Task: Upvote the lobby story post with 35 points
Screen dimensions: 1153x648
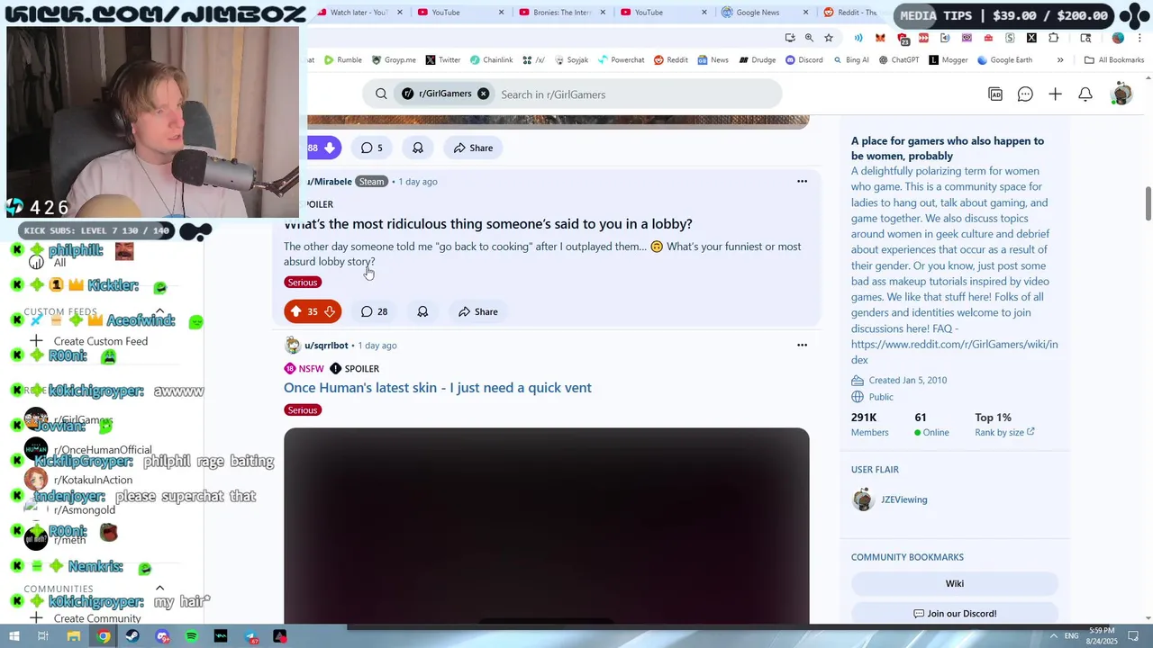Action: pos(296,311)
